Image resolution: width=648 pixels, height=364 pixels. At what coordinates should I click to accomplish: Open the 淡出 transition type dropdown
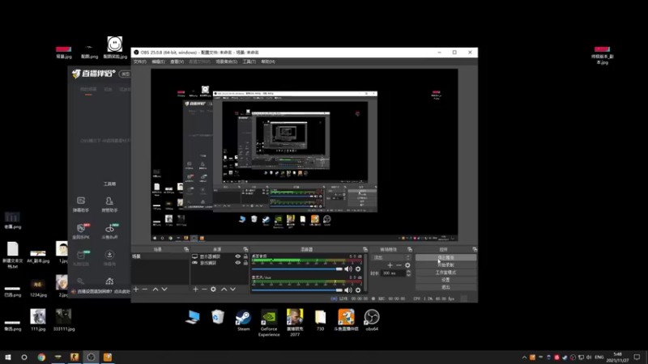click(x=391, y=257)
